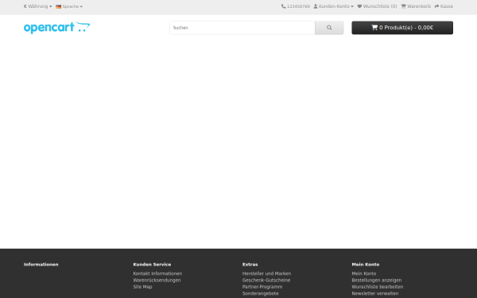Open Newsletter verwalten link
Viewport: 477px width, 298px height.
(375, 293)
